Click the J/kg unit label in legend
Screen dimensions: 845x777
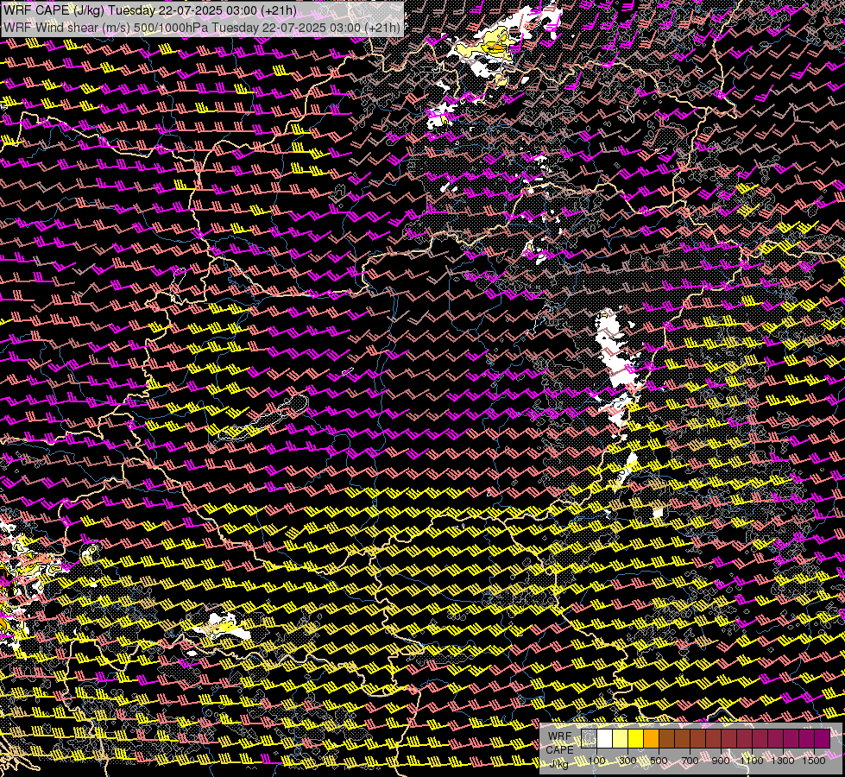point(558,764)
